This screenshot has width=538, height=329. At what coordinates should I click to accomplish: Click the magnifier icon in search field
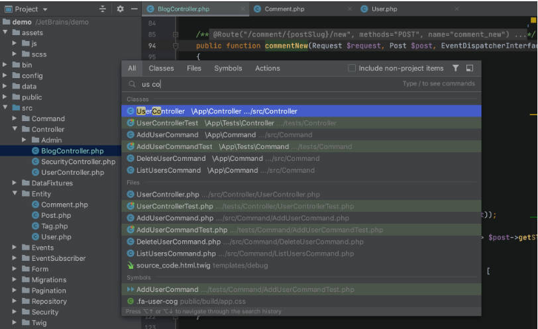coord(132,84)
